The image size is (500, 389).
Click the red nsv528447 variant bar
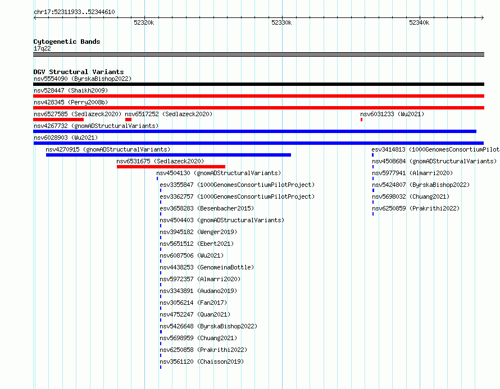(x=258, y=96)
